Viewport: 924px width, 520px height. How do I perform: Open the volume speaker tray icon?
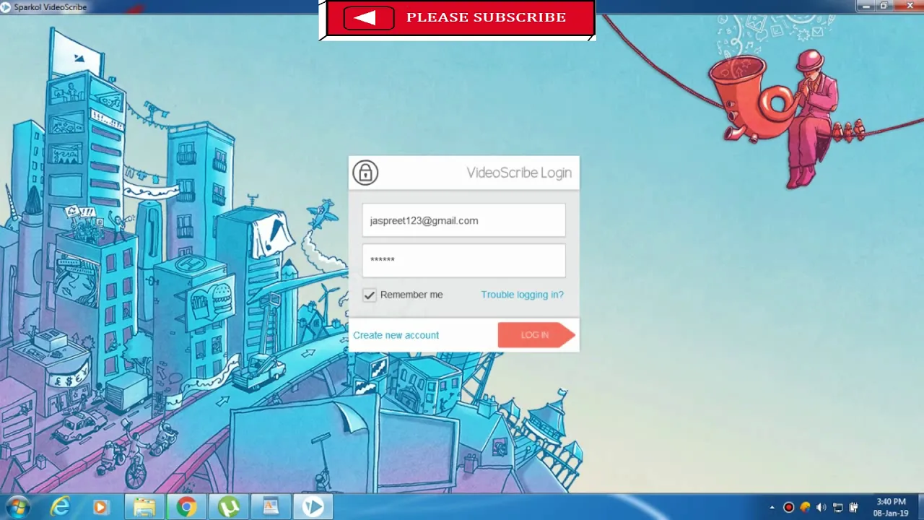coord(821,508)
